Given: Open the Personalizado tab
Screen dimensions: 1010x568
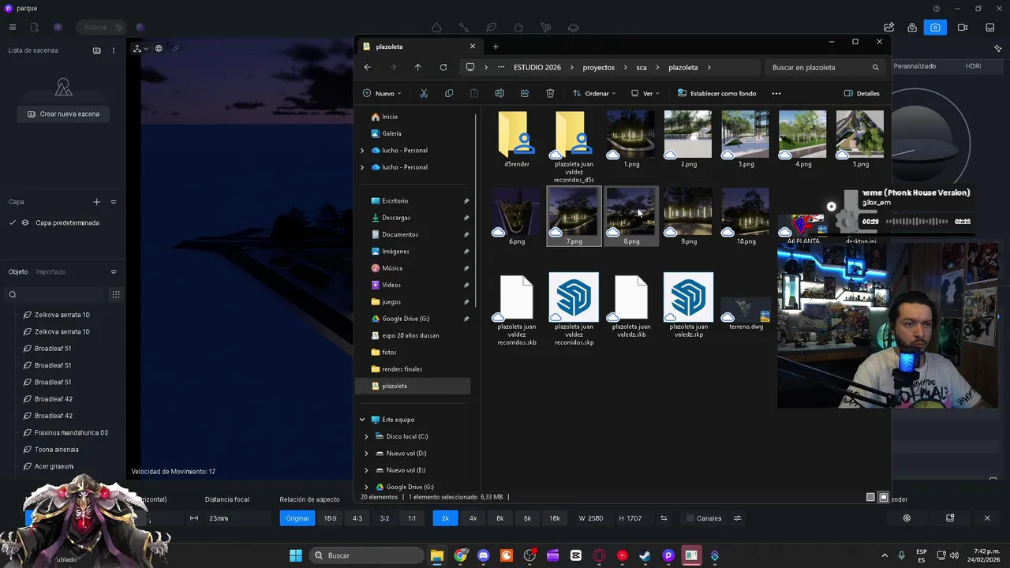Looking at the screenshot, I should click(x=915, y=66).
